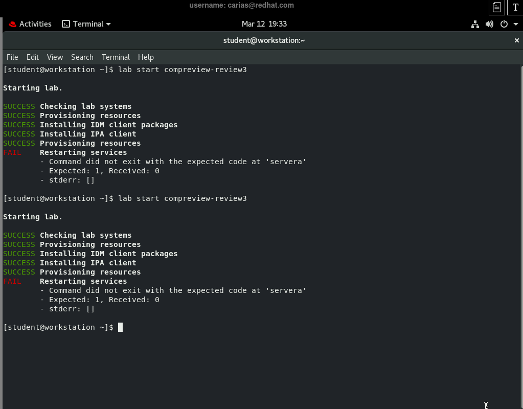The height and width of the screenshot is (409, 523).
Task: Click the volume speaker icon
Action: pos(489,24)
